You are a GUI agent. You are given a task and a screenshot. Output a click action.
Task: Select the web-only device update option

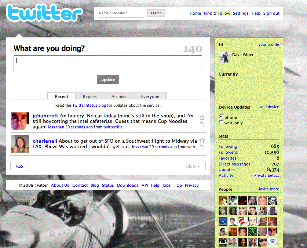point(221,122)
